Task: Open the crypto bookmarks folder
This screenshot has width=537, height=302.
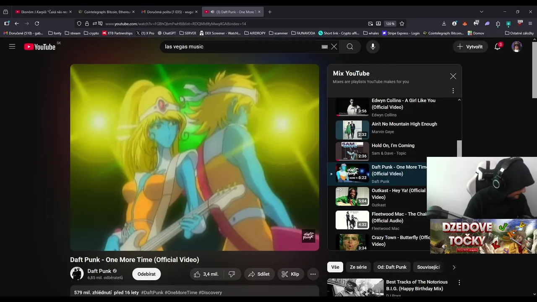Action: [91, 33]
